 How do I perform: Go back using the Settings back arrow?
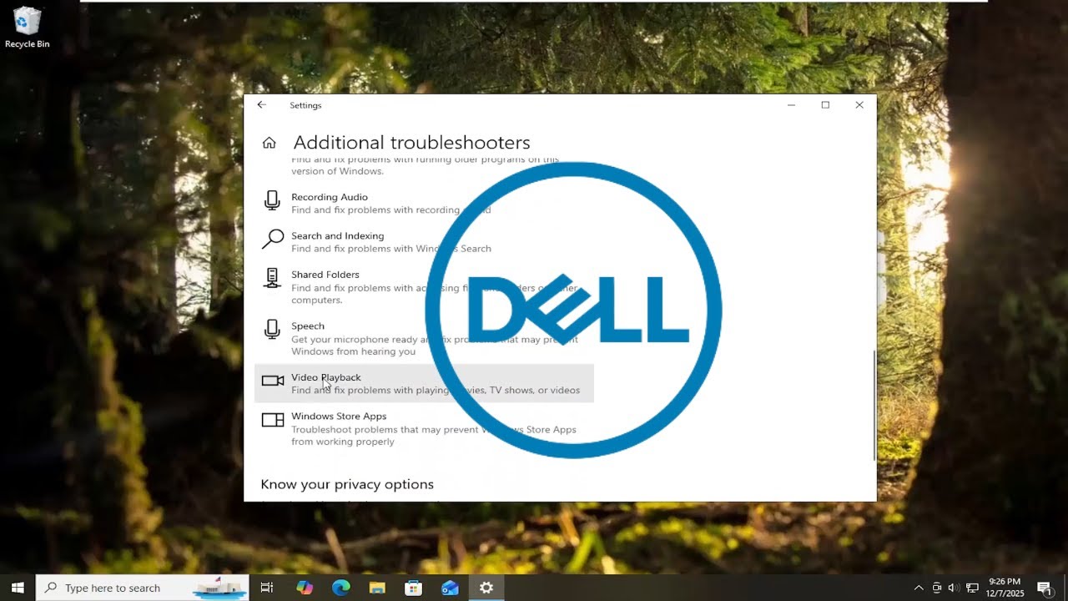261,105
